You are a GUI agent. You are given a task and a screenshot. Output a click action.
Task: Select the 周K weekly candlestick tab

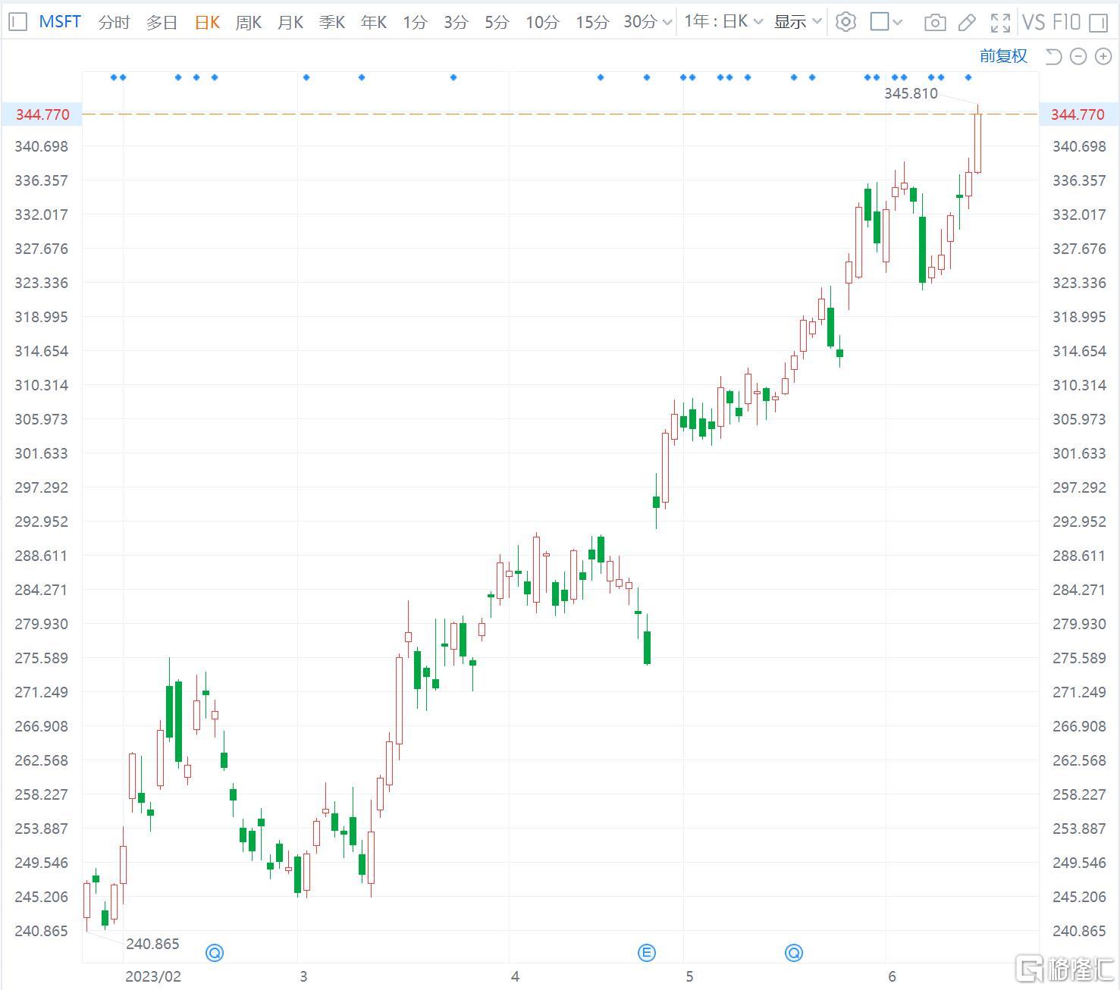249,23
